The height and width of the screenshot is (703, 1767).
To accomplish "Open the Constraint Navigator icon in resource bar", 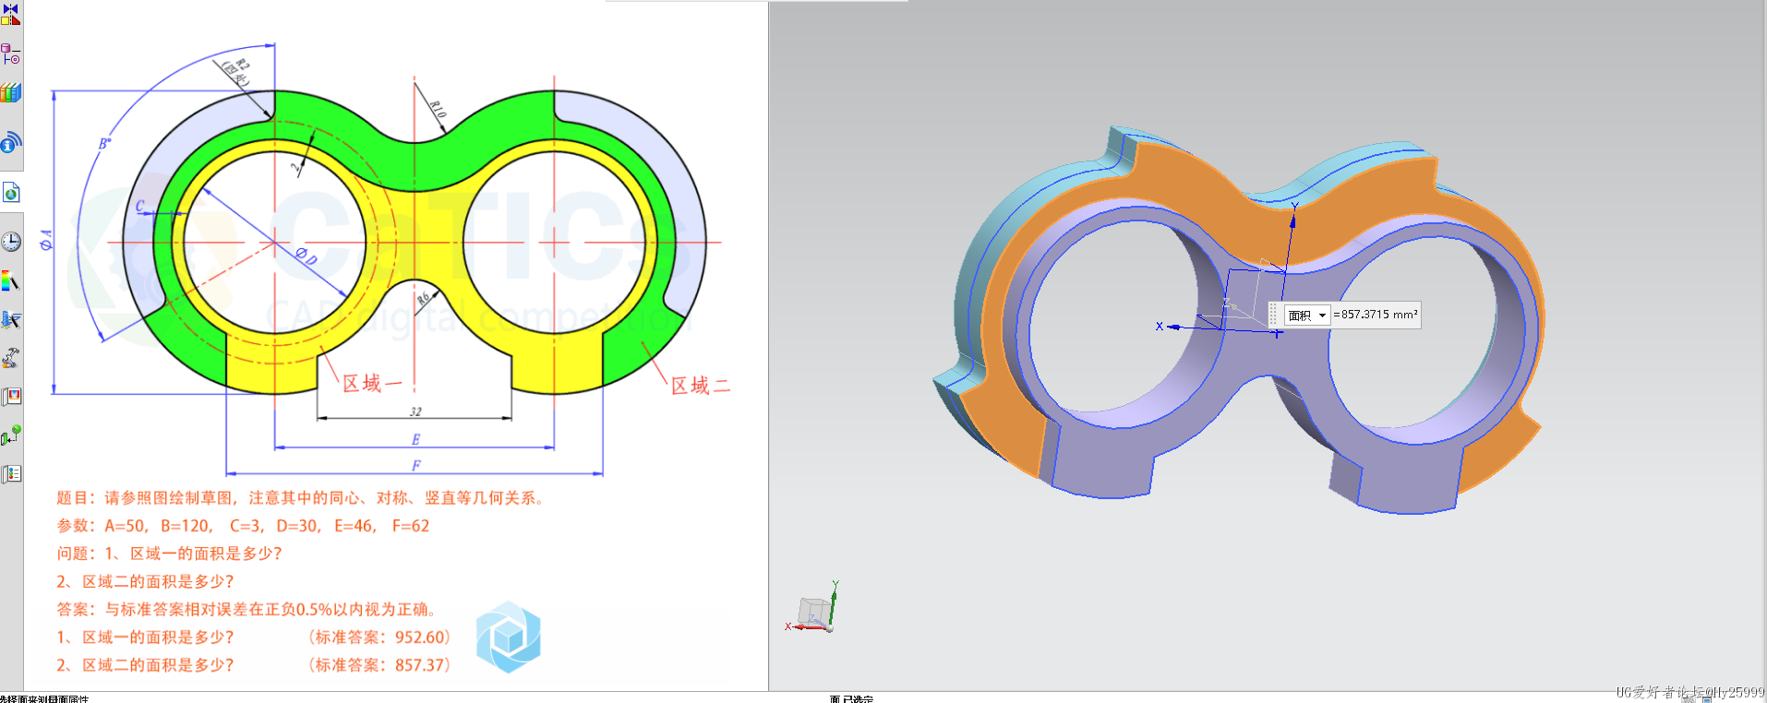I will tap(10, 54).
